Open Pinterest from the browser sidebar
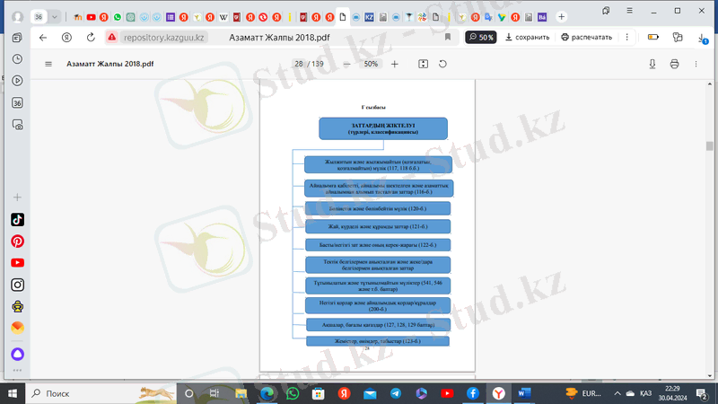The image size is (718, 404). (x=17, y=242)
